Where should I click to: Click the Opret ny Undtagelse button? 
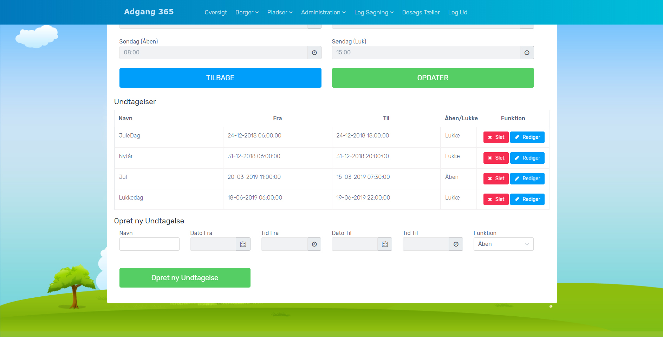[185, 278]
